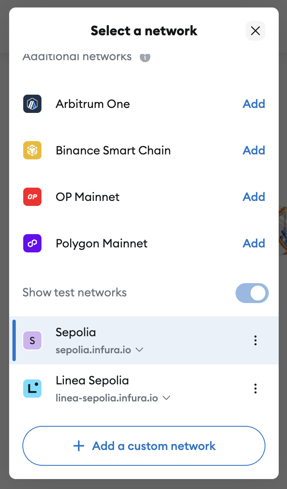The height and width of the screenshot is (489, 287).
Task: Disable the Show test networks toggle
Action: (252, 293)
